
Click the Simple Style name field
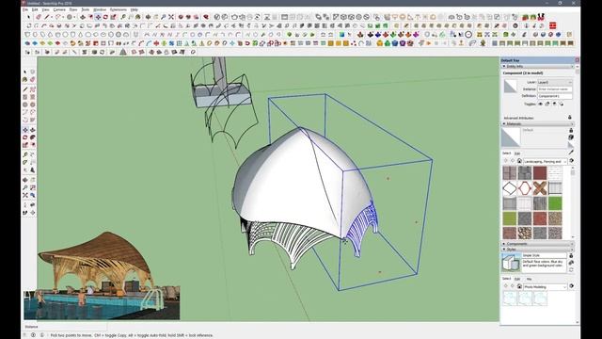pyautogui.click(x=544, y=255)
